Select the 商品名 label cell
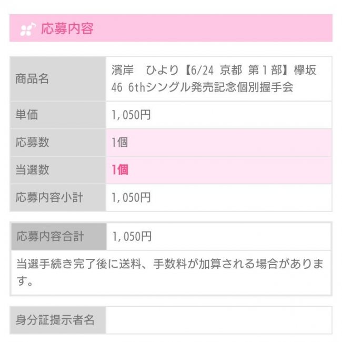 coord(58,79)
